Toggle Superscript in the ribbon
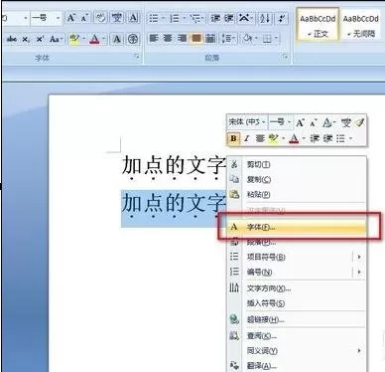385x372 pixels. pos(40,39)
